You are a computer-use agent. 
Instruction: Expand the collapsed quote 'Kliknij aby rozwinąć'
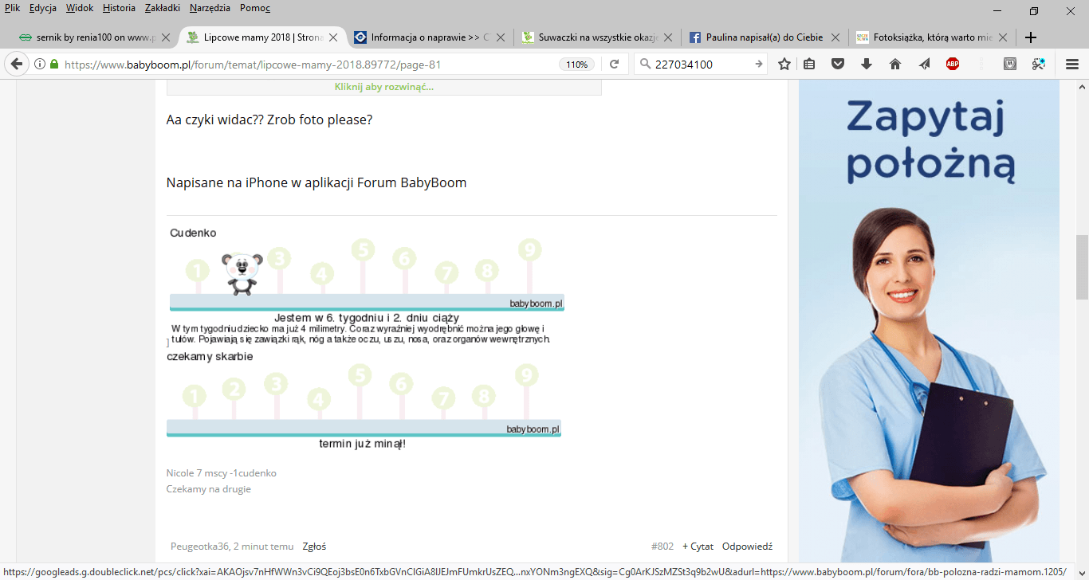click(x=383, y=87)
